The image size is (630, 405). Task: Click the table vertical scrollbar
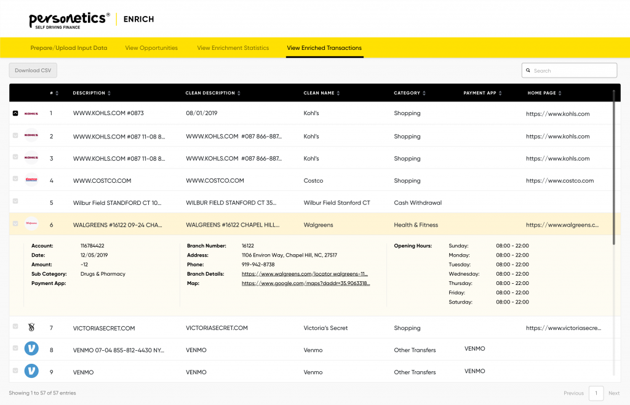[613, 168]
